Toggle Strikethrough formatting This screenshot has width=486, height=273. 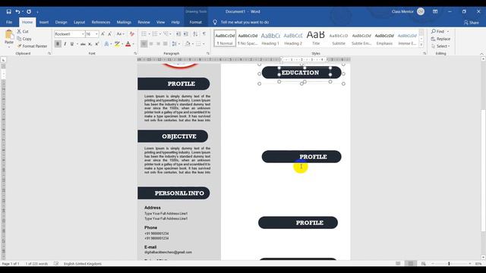83,44
